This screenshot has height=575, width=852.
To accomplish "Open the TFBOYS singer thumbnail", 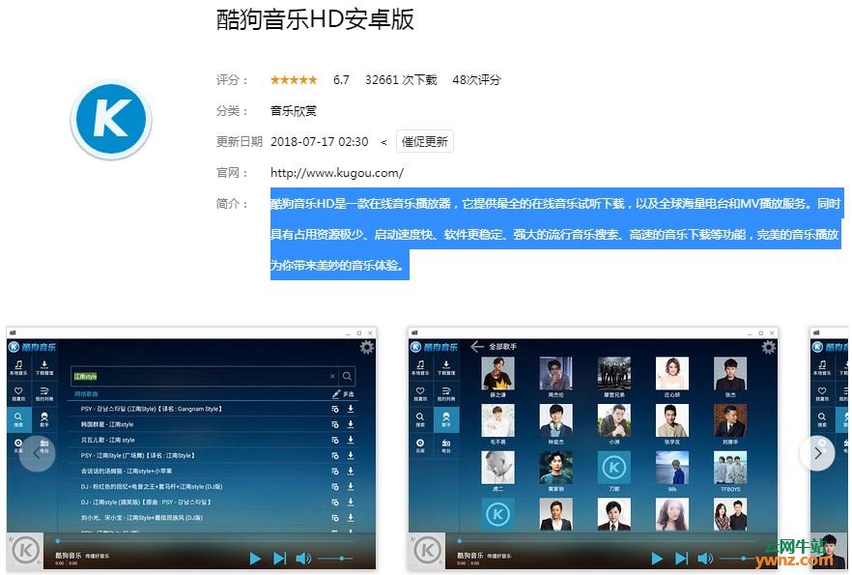I will pyautogui.click(x=729, y=468).
